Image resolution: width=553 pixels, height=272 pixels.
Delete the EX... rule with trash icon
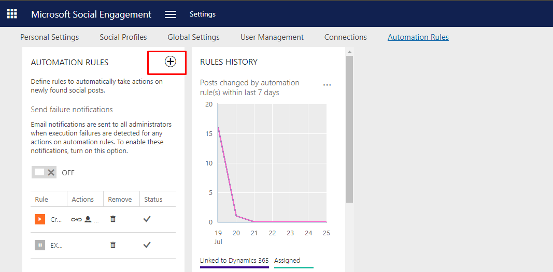(113, 245)
